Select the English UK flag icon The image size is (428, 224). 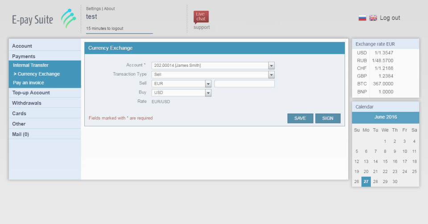point(373,18)
